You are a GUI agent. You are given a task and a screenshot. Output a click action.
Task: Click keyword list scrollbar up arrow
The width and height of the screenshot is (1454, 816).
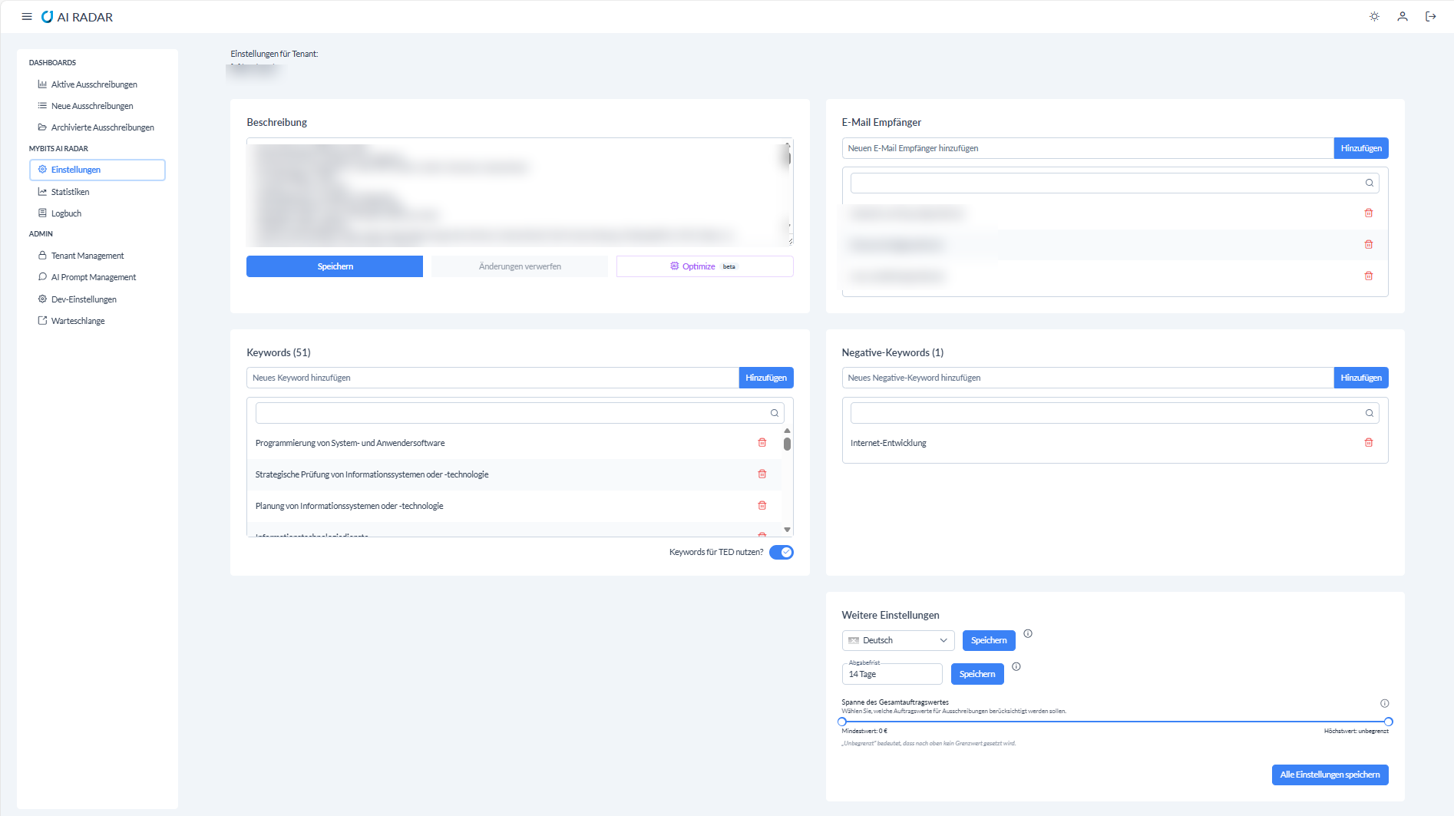pos(787,431)
